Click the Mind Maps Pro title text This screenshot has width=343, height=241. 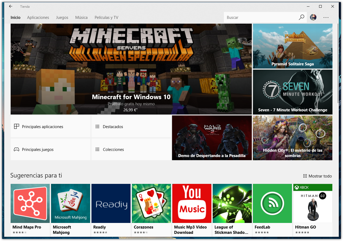(27, 227)
